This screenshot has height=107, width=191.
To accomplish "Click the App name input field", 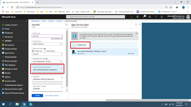I will [x=47, y=36].
